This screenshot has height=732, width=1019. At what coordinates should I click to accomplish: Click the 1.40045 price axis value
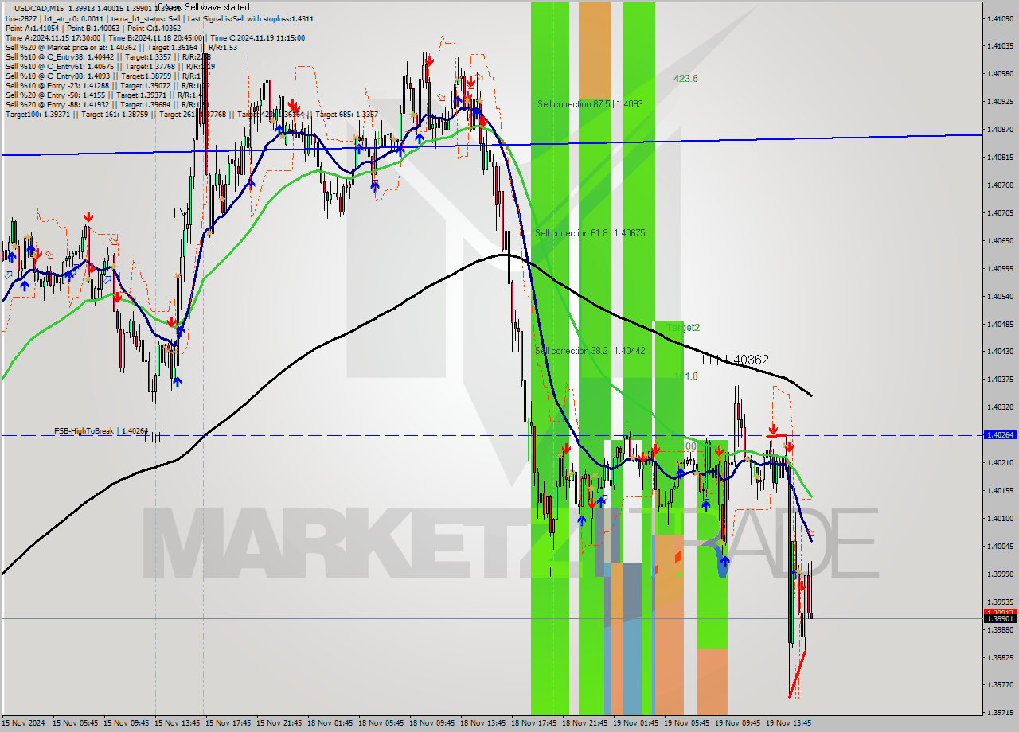pos(999,547)
